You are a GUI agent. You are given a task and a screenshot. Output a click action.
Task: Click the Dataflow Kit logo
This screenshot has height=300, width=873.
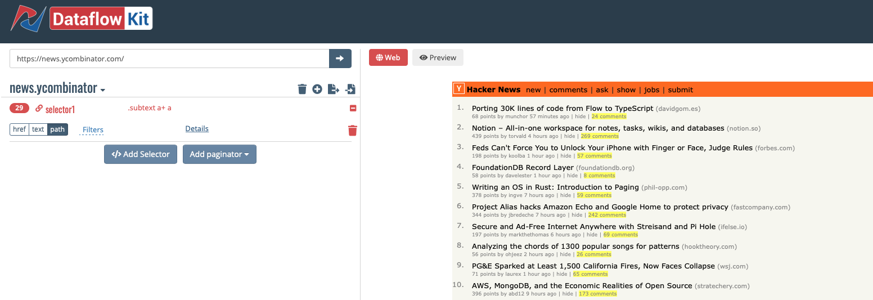coord(82,20)
